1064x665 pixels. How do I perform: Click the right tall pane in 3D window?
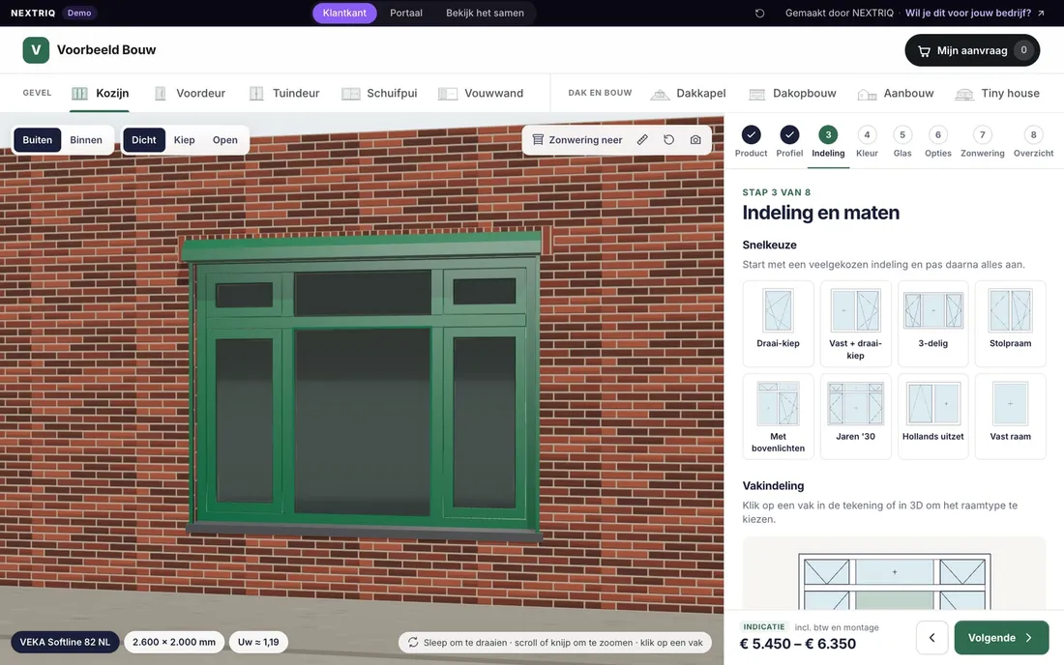click(484, 421)
